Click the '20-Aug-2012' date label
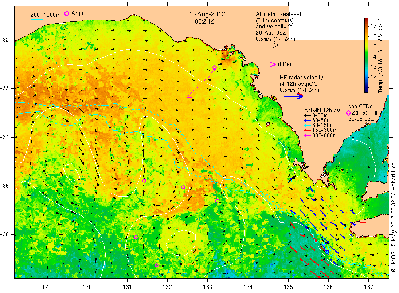The image size is (399, 293). tap(206, 14)
